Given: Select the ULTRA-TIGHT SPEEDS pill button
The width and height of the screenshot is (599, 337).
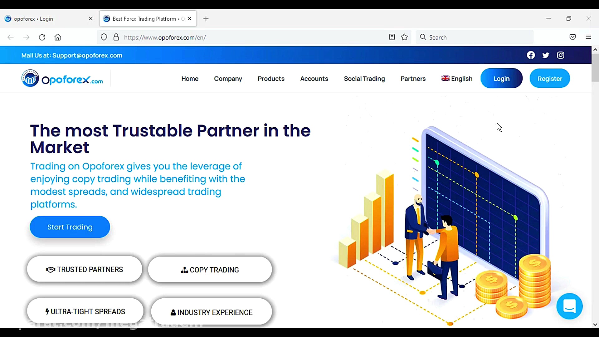Looking at the screenshot, I should pos(85,311).
